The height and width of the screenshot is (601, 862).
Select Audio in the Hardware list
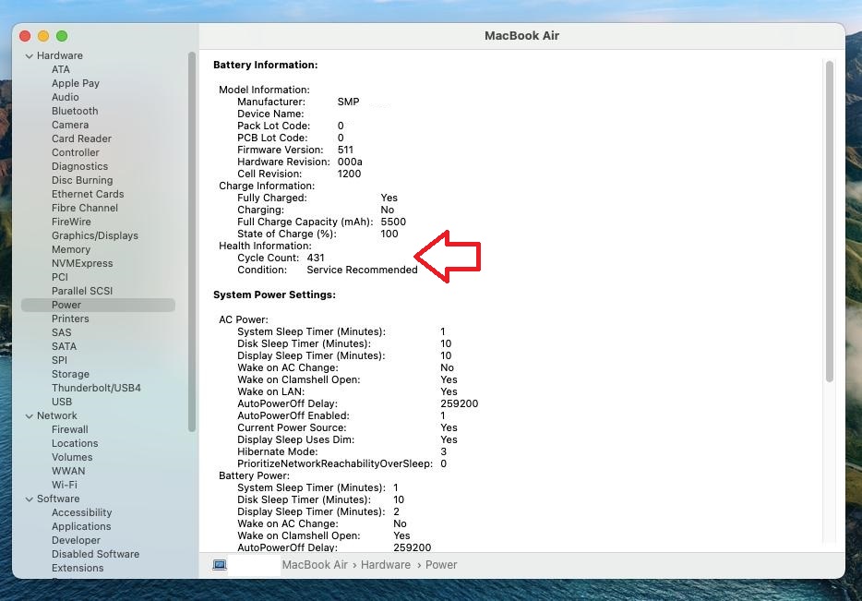point(65,97)
